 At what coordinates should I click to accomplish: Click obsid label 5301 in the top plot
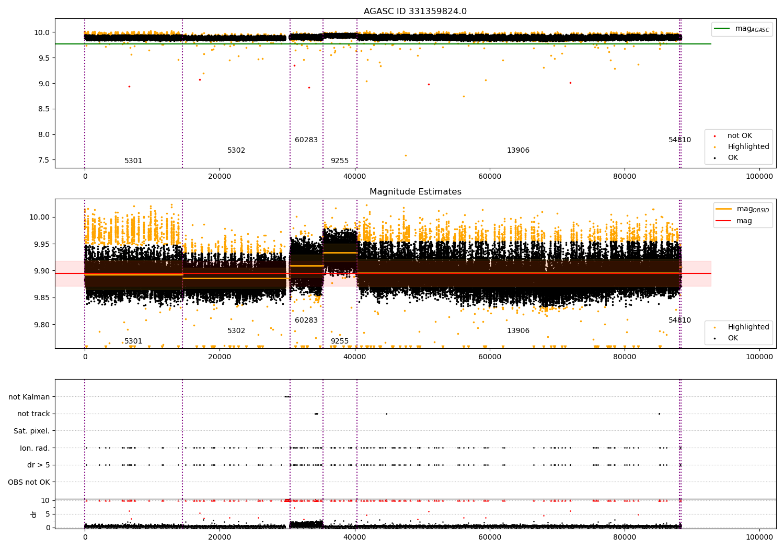pyautogui.click(x=133, y=161)
